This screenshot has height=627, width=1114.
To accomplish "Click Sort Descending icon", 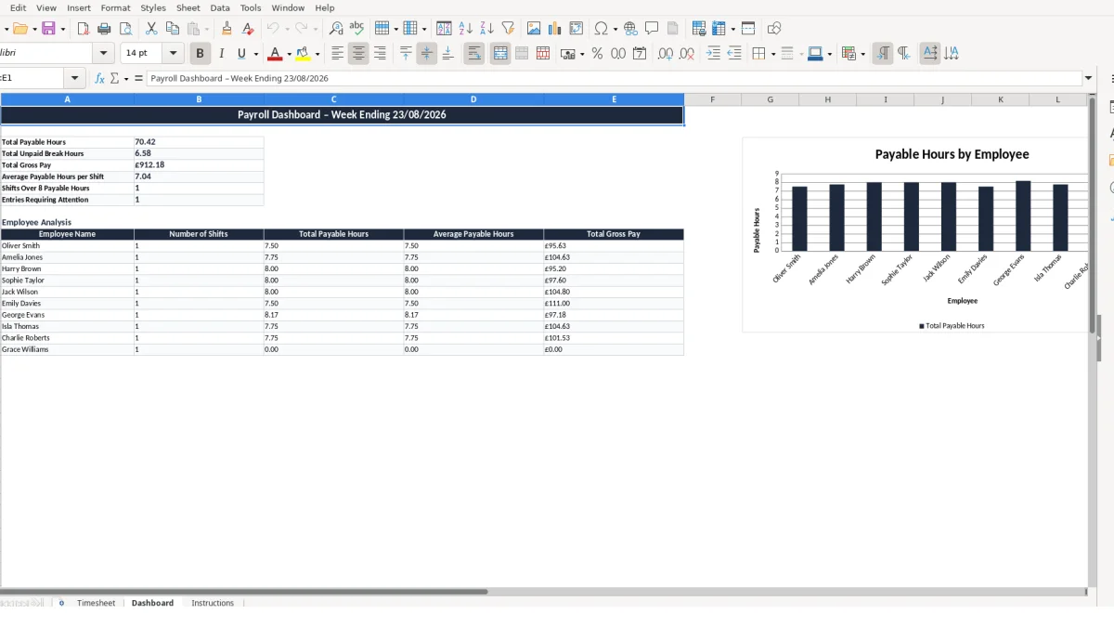I will tap(486, 29).
